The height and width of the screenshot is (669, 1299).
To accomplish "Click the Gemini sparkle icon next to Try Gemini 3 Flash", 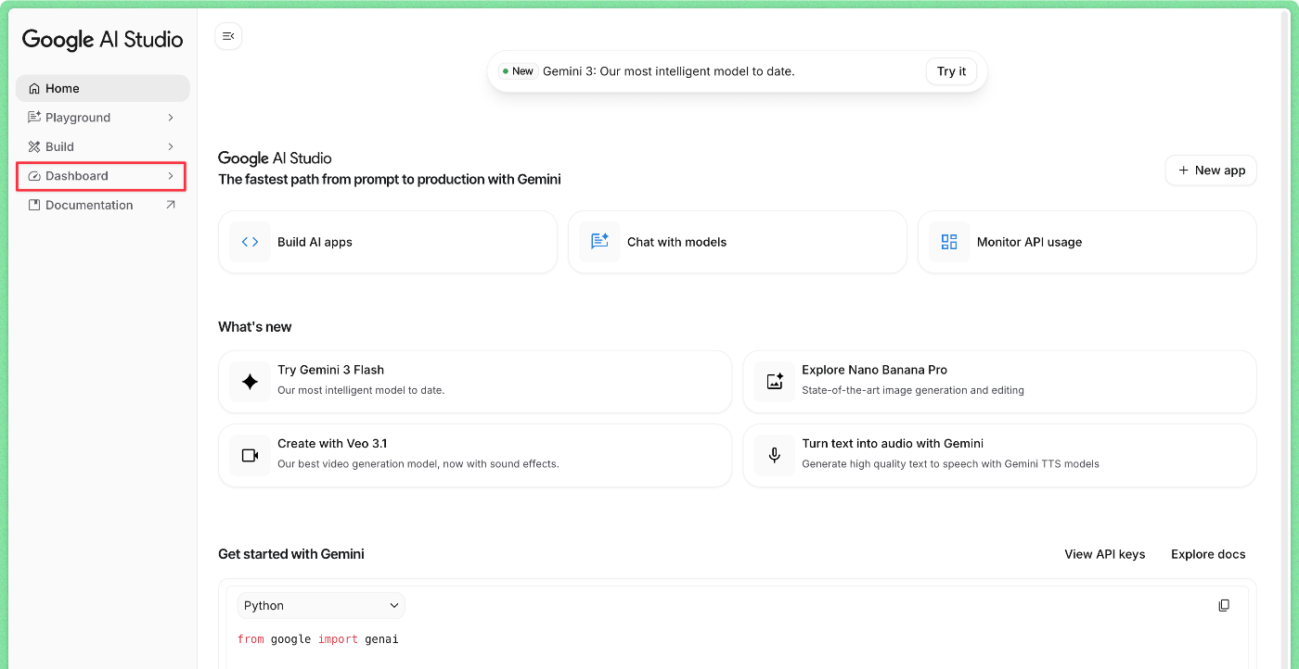I will click(x=250, y=381).
